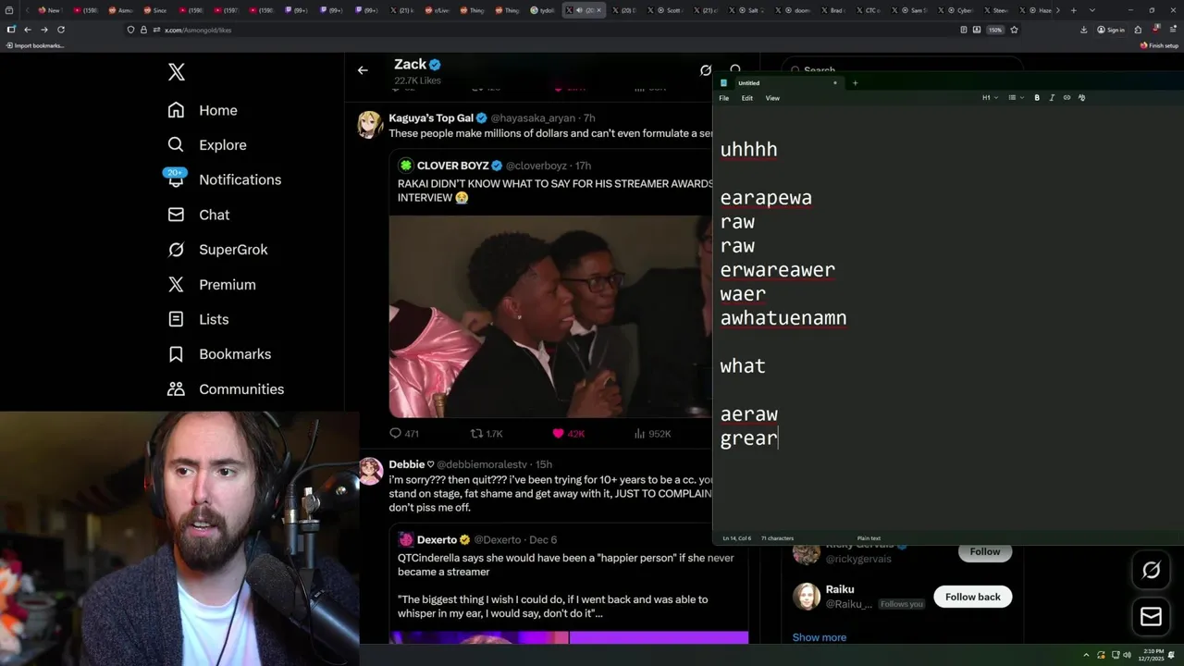Add a new Notepad tab with plus
Viewport: 1184px width, 666px height.
coord(855,83)
